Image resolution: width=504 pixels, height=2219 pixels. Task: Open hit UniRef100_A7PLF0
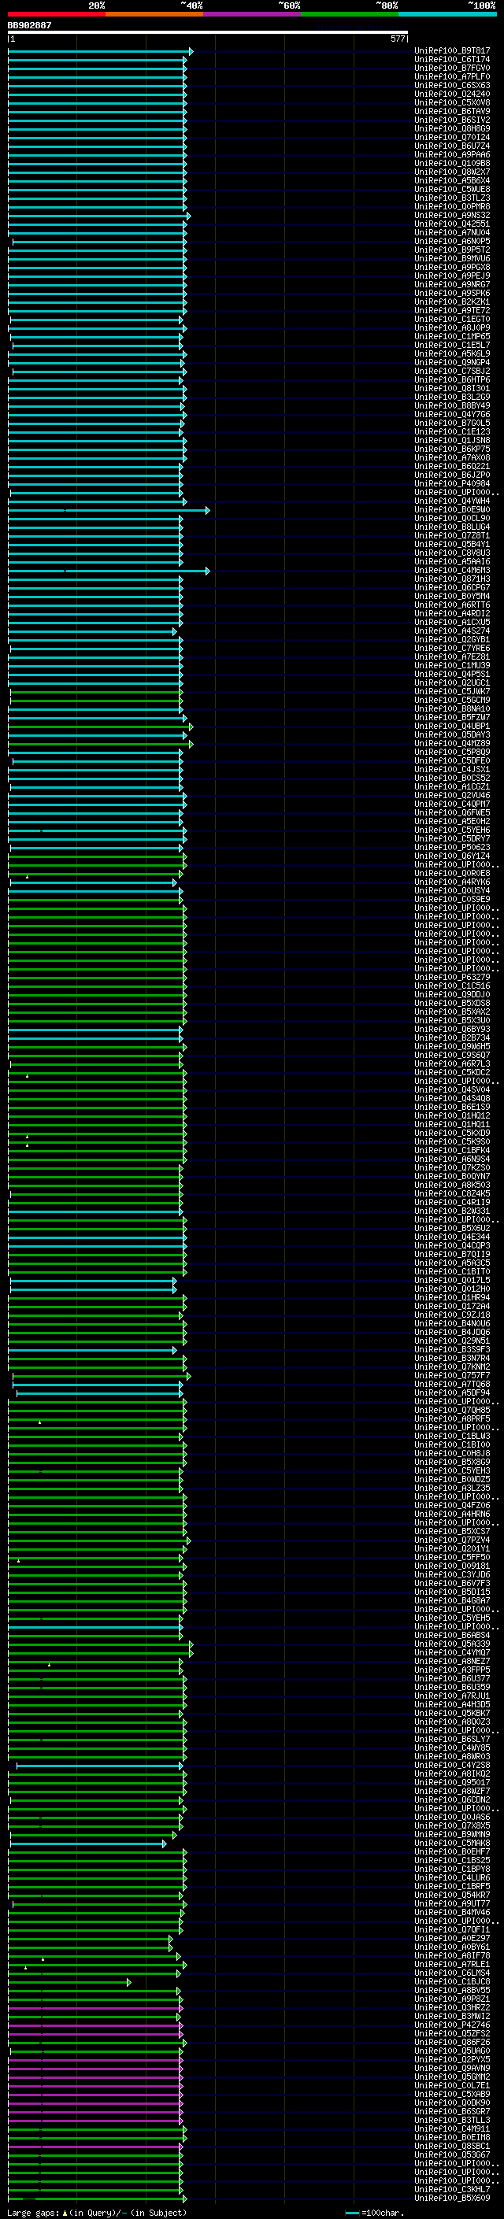point(452,76)
